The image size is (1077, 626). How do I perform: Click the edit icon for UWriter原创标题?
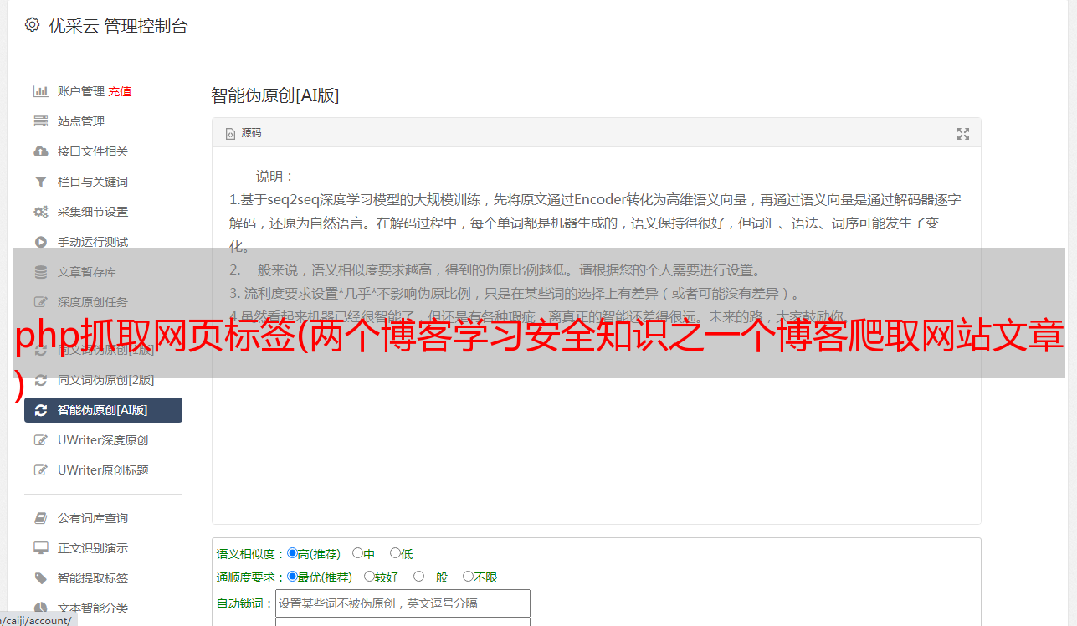[x=40, y=470]
